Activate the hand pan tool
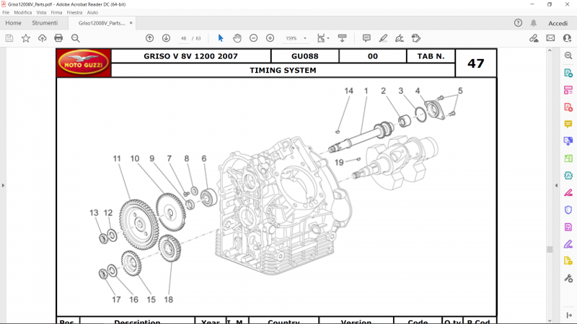The height and width of the screenshot is (324, 577). (x=237, y=38)
